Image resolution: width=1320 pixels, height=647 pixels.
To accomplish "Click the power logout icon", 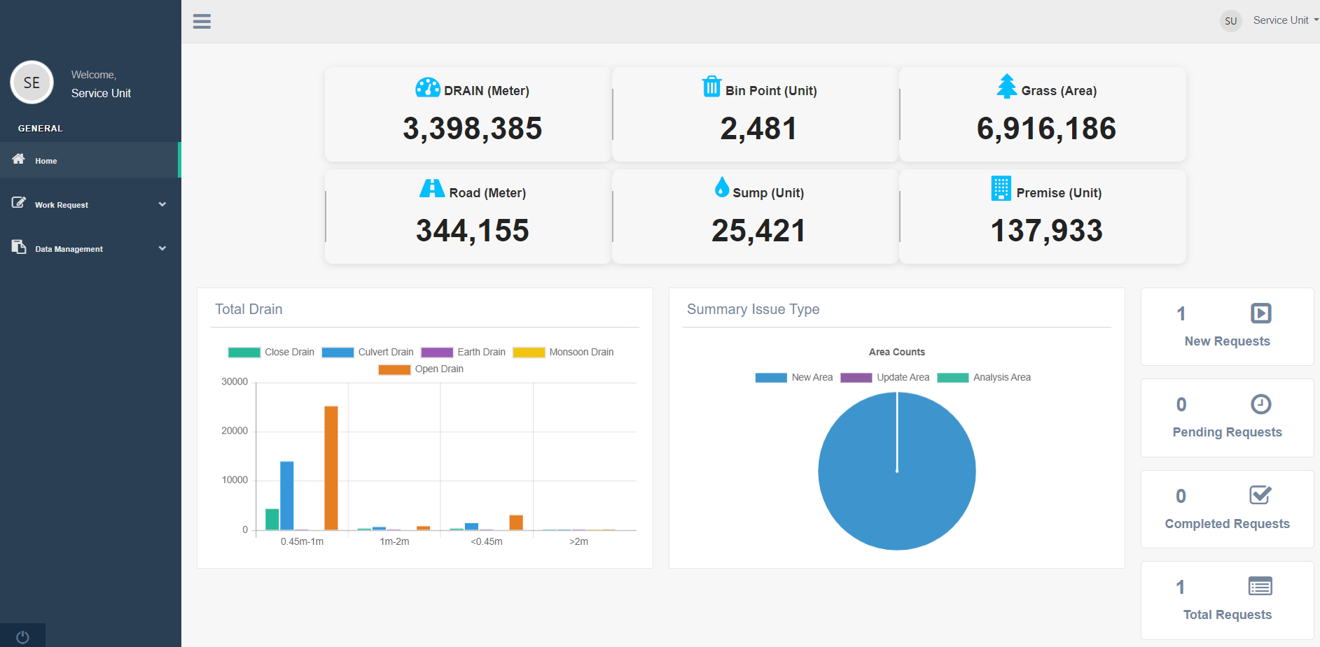I will (22, 637).
